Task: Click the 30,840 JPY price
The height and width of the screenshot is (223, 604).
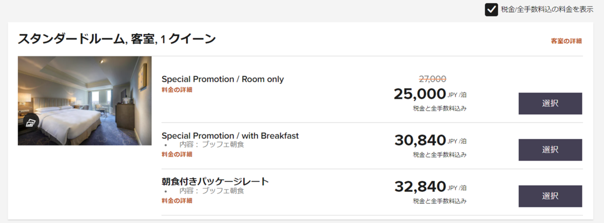Action: [420, 140]
